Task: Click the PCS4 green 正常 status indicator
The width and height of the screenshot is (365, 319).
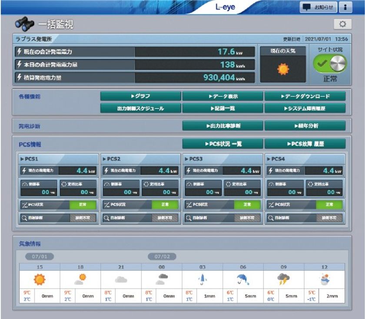Action: (x=329, y=204)
